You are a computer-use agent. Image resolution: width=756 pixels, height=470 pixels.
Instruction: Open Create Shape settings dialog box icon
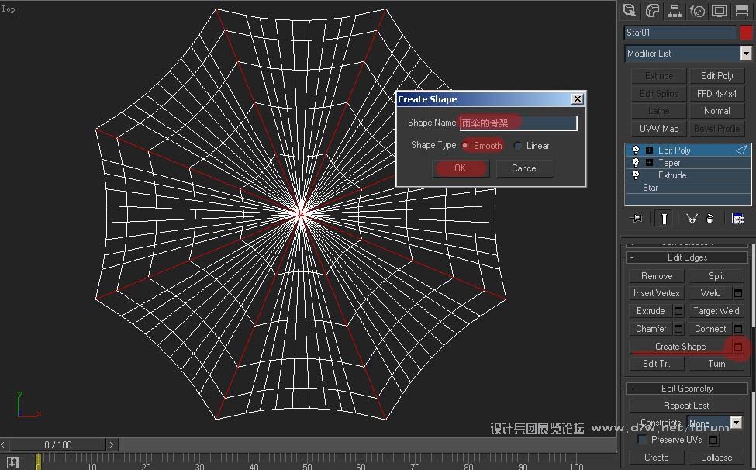coord(737,347)
